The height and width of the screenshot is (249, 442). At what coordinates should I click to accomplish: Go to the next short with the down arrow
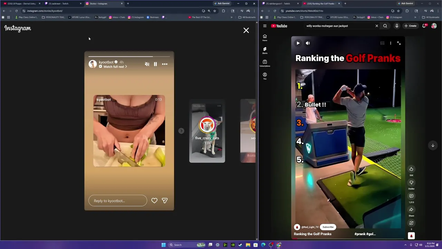[x=433, y=145]
